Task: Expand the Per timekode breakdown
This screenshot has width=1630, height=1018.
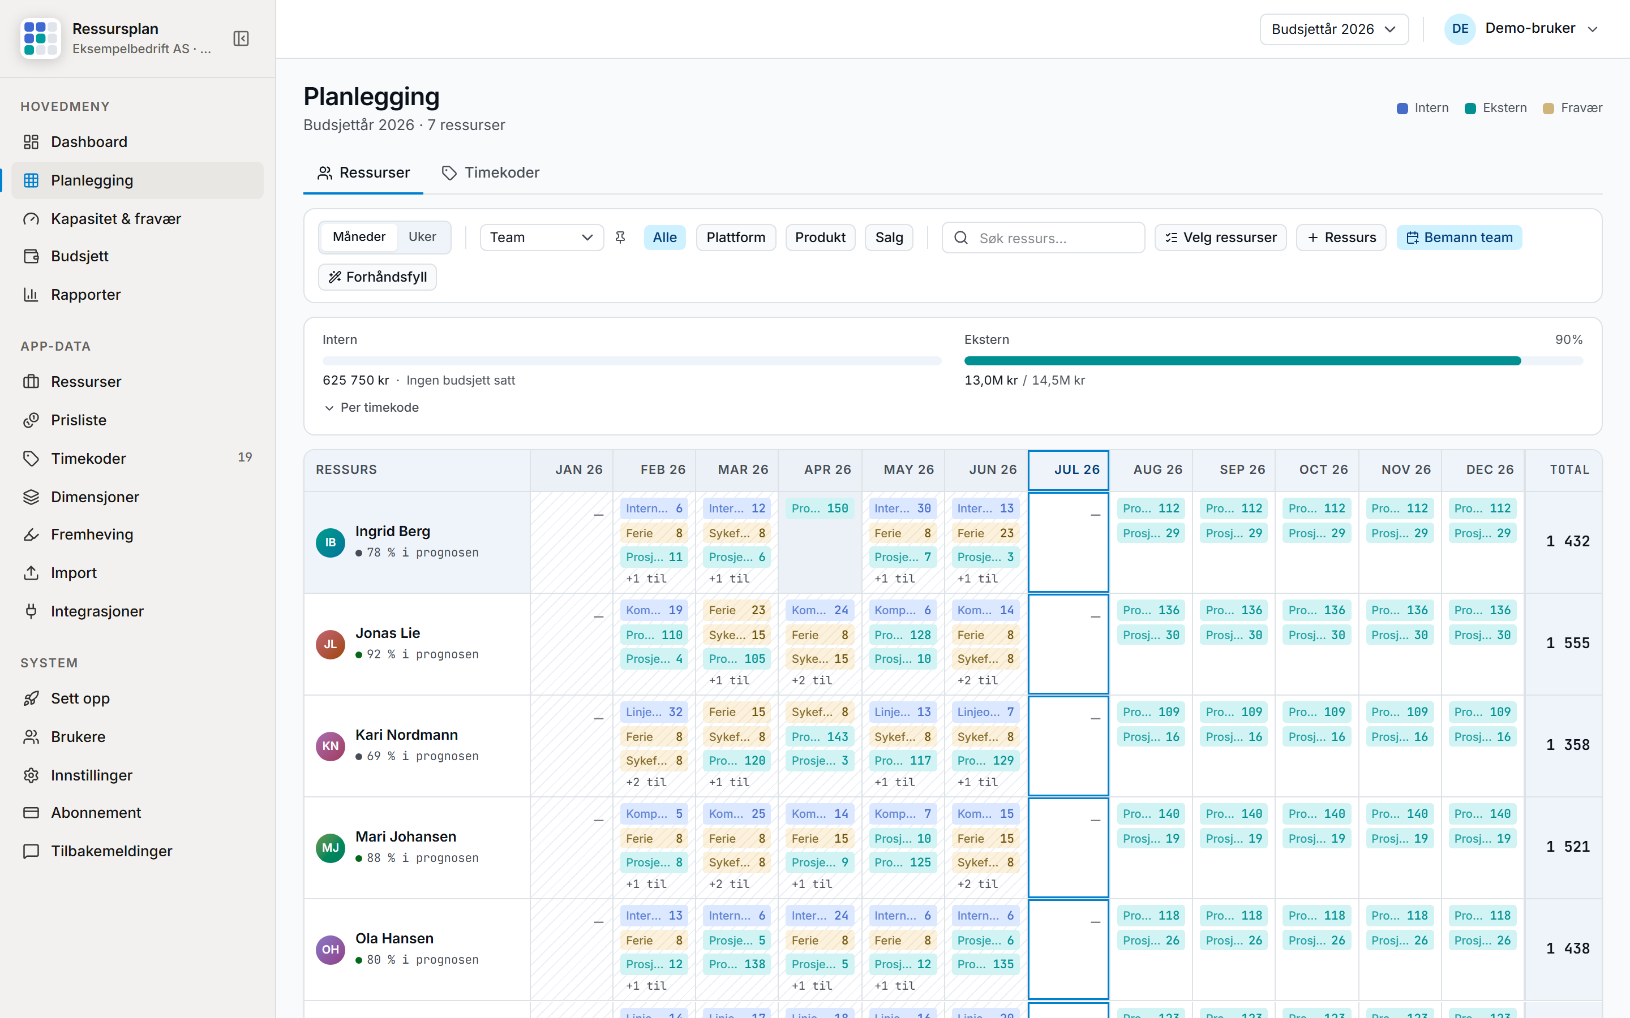Action: tap(371, 407)
